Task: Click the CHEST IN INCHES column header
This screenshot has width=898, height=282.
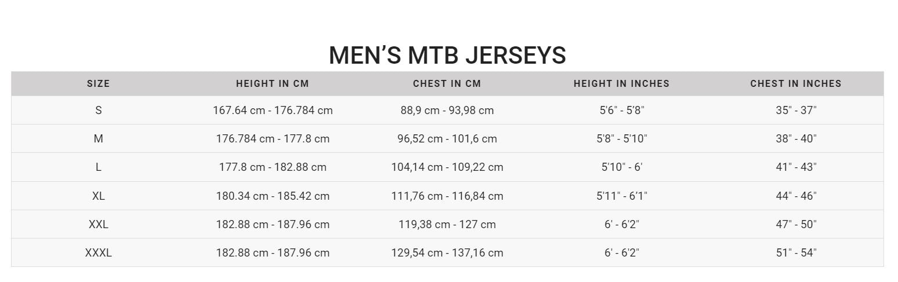Action: [x=796, y=84]
